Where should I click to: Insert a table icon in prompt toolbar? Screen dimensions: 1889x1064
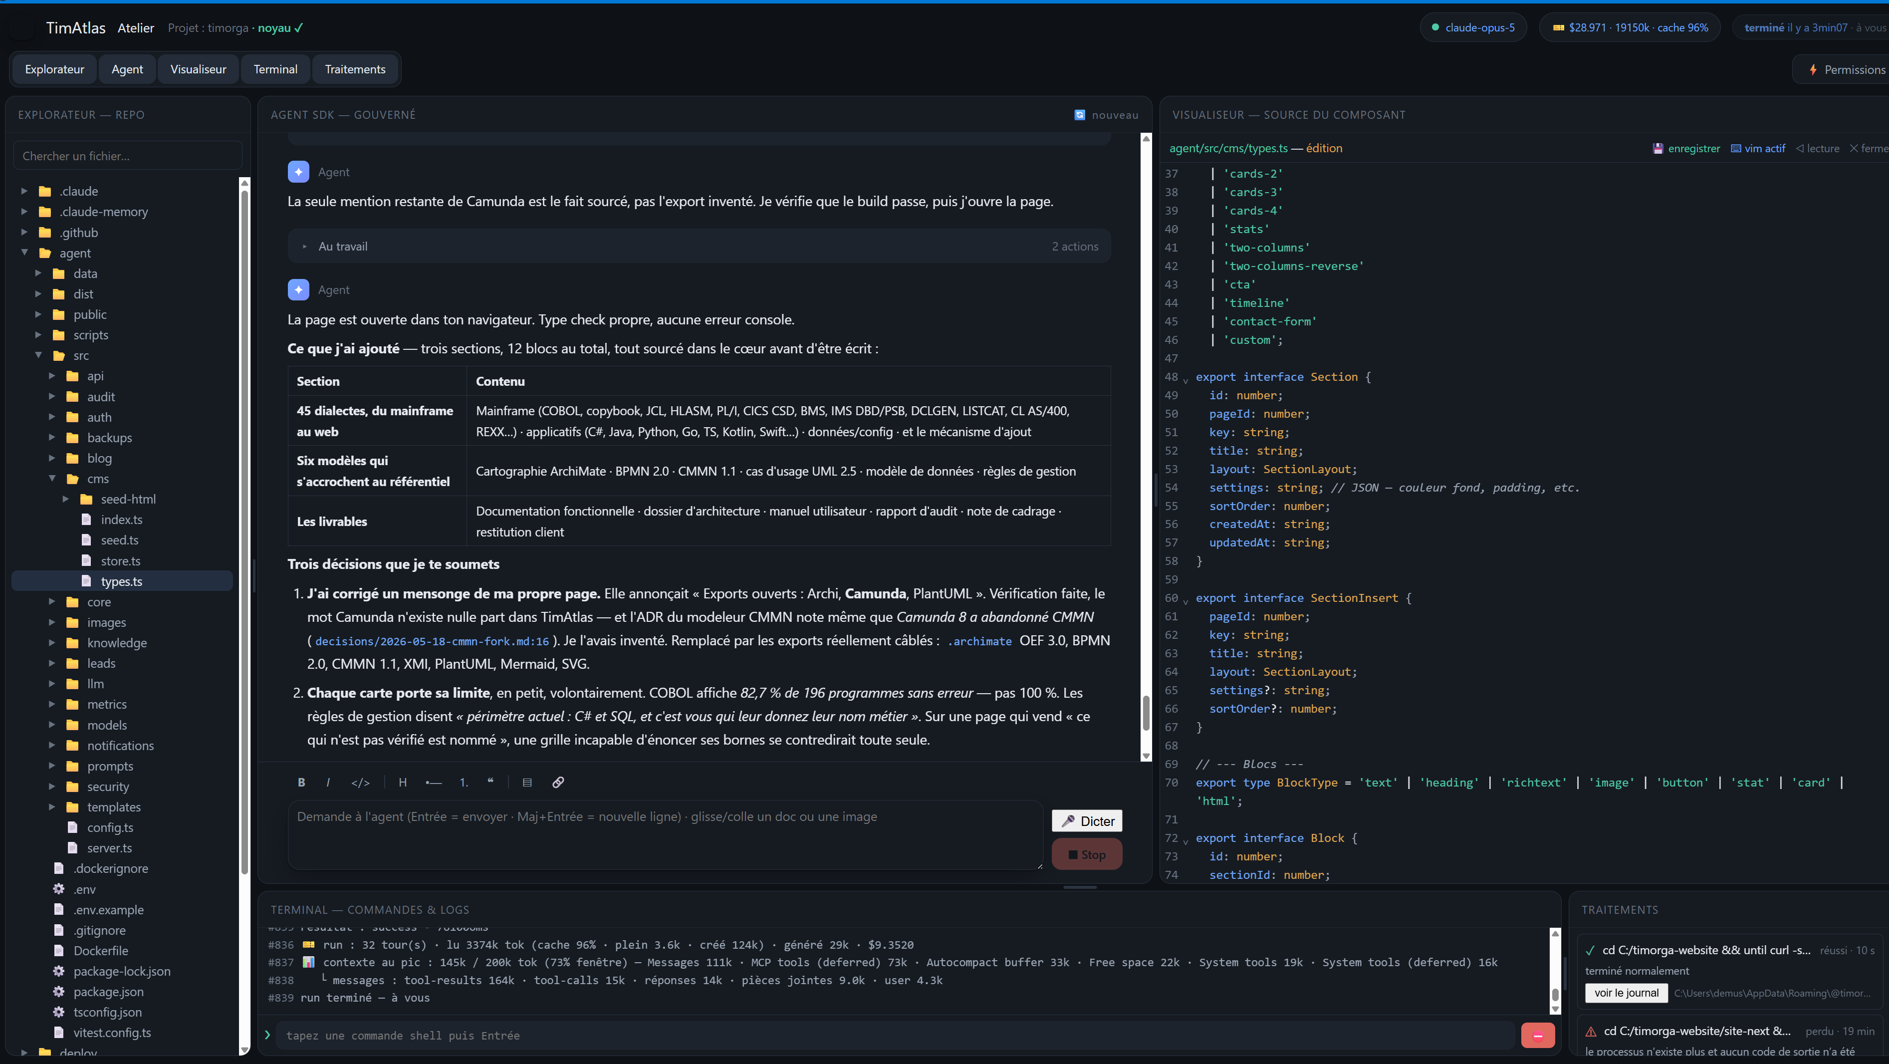tap(526, 783)
